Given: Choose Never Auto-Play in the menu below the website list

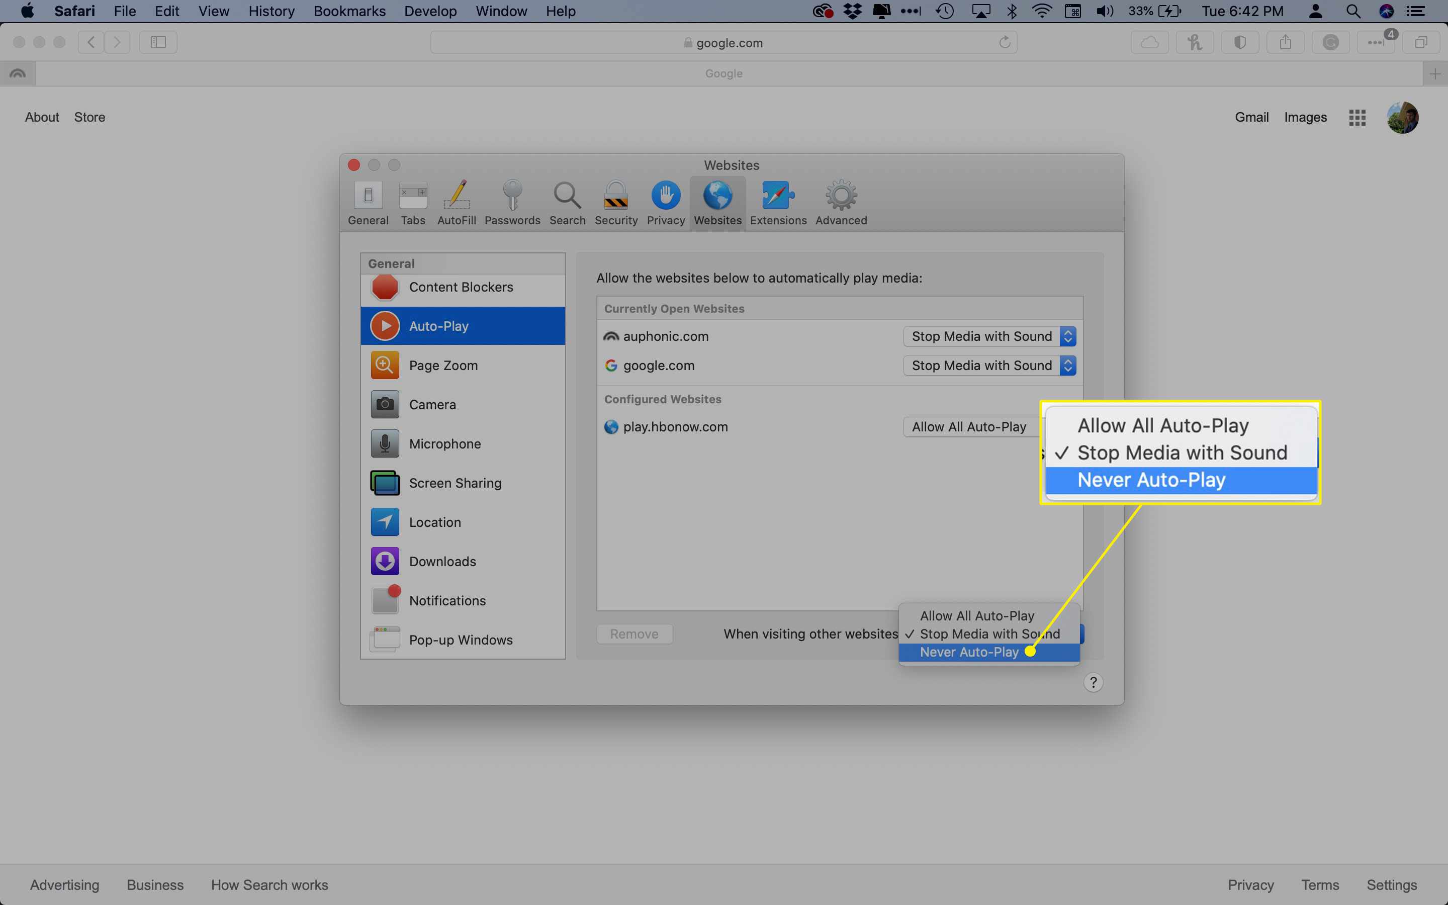Looking at the screenshot, I should point(989,653).
